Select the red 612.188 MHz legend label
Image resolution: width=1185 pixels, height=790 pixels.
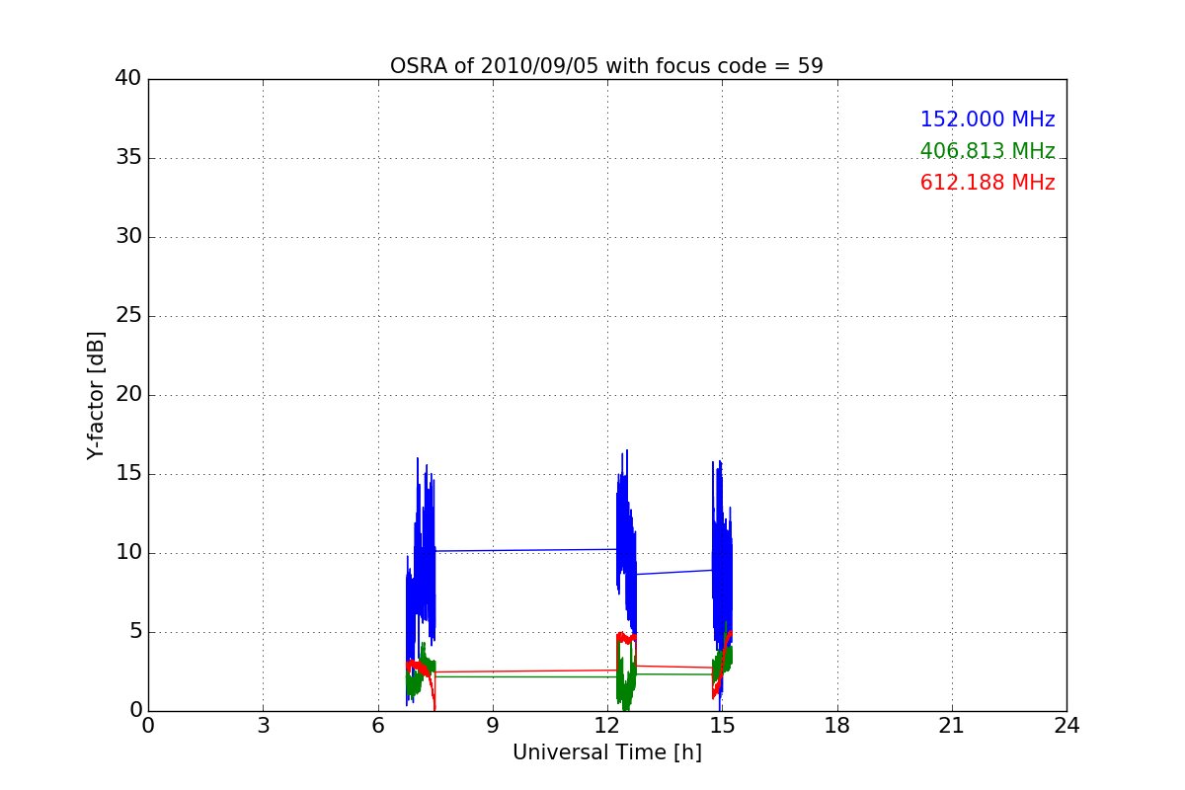point(987,183)
